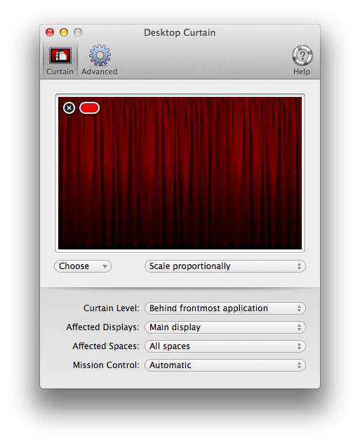Click stepper arrows on All spaces popup
Screen dimensions: 360x444
tap(299, 346)
